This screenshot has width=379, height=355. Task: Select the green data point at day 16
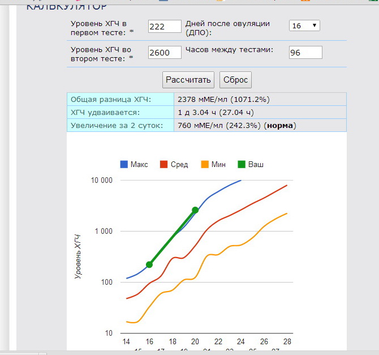pos(149,264)
